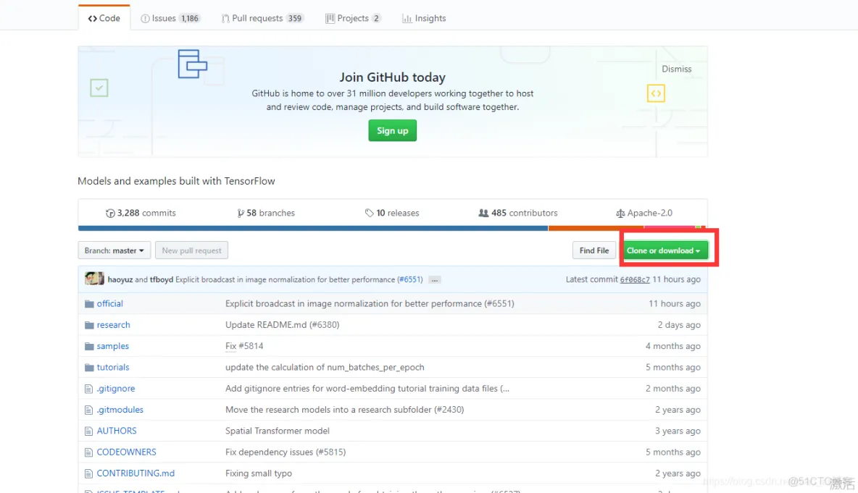Open the .gitignore file
Viewport: 858px width, 493px height.
[115, 389]
